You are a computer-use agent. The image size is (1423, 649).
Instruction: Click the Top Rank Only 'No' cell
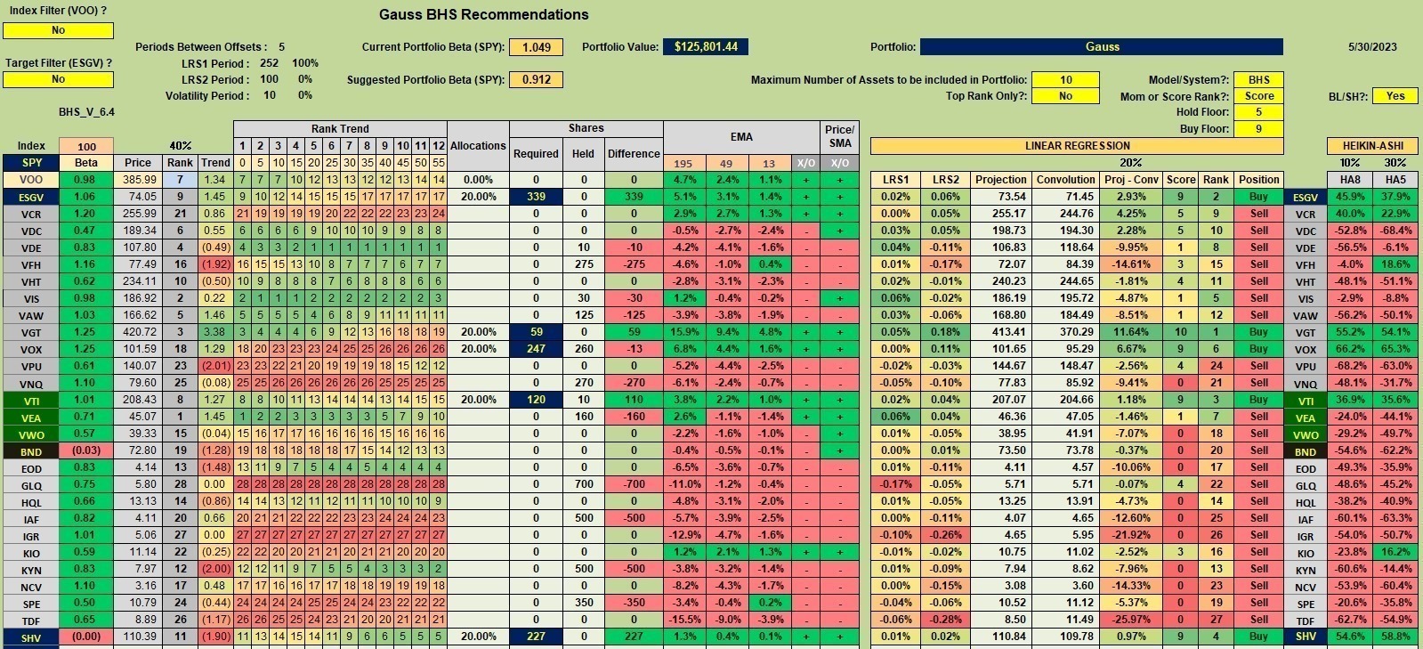(x=1065, y=96)
